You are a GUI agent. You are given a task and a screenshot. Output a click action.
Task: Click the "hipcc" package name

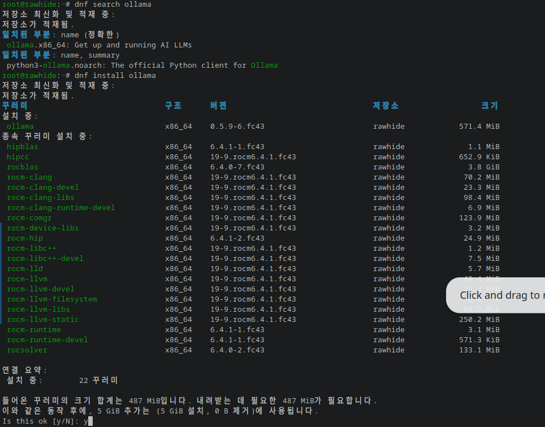tap(18, 157)
